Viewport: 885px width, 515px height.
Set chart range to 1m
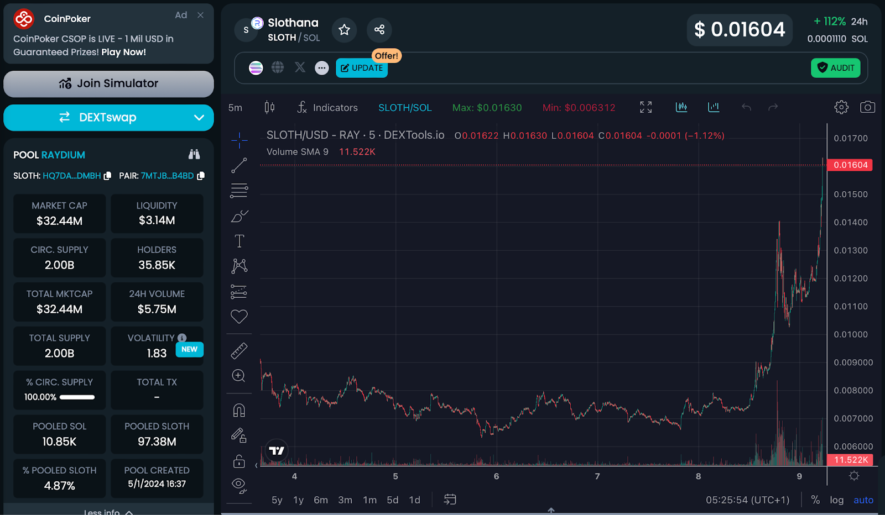tap(370, 500)
